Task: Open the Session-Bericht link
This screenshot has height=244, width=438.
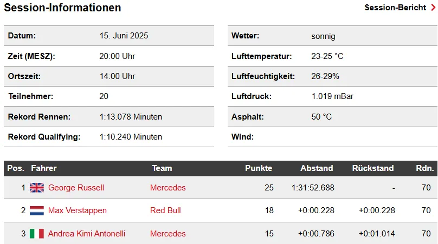Action: [x=395, y=8]
